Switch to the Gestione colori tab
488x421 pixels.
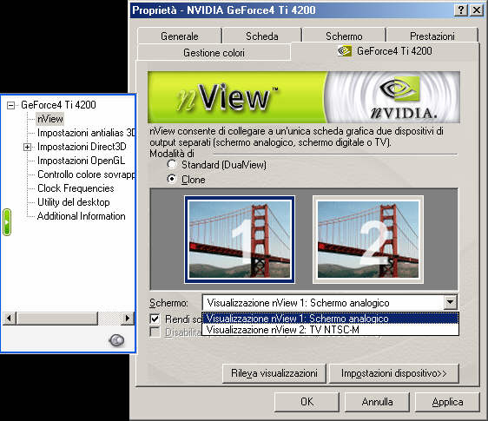pyautogui.click(x=214, y=53)
